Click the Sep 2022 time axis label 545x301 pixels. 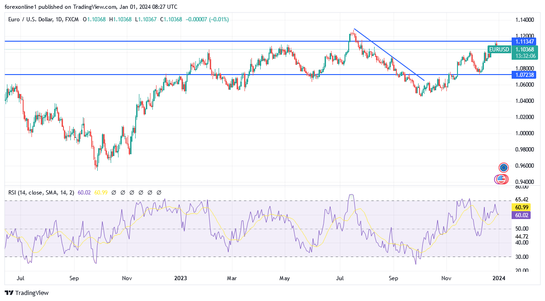tap(74, 278)
